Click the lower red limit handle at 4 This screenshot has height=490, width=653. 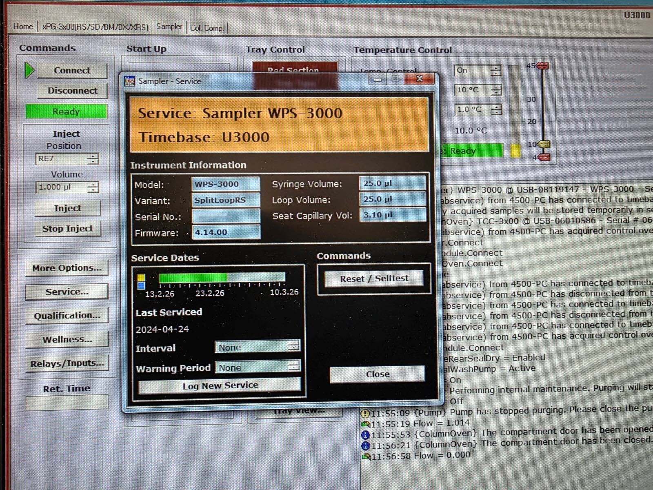pyautogui.click(x=544, y=157)
